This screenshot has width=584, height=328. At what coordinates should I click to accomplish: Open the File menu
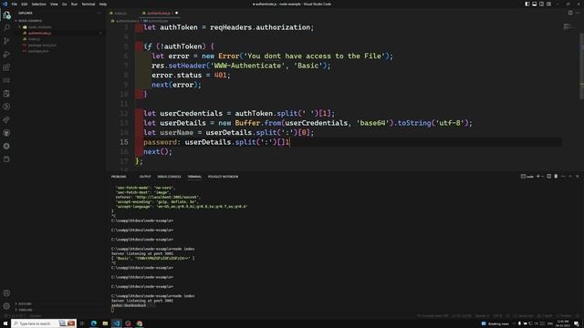(15, 4)
